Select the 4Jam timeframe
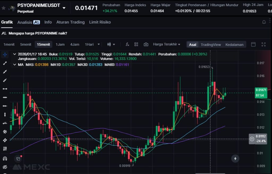 point(75,44)
